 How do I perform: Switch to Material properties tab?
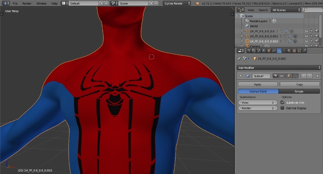point(289,50)
